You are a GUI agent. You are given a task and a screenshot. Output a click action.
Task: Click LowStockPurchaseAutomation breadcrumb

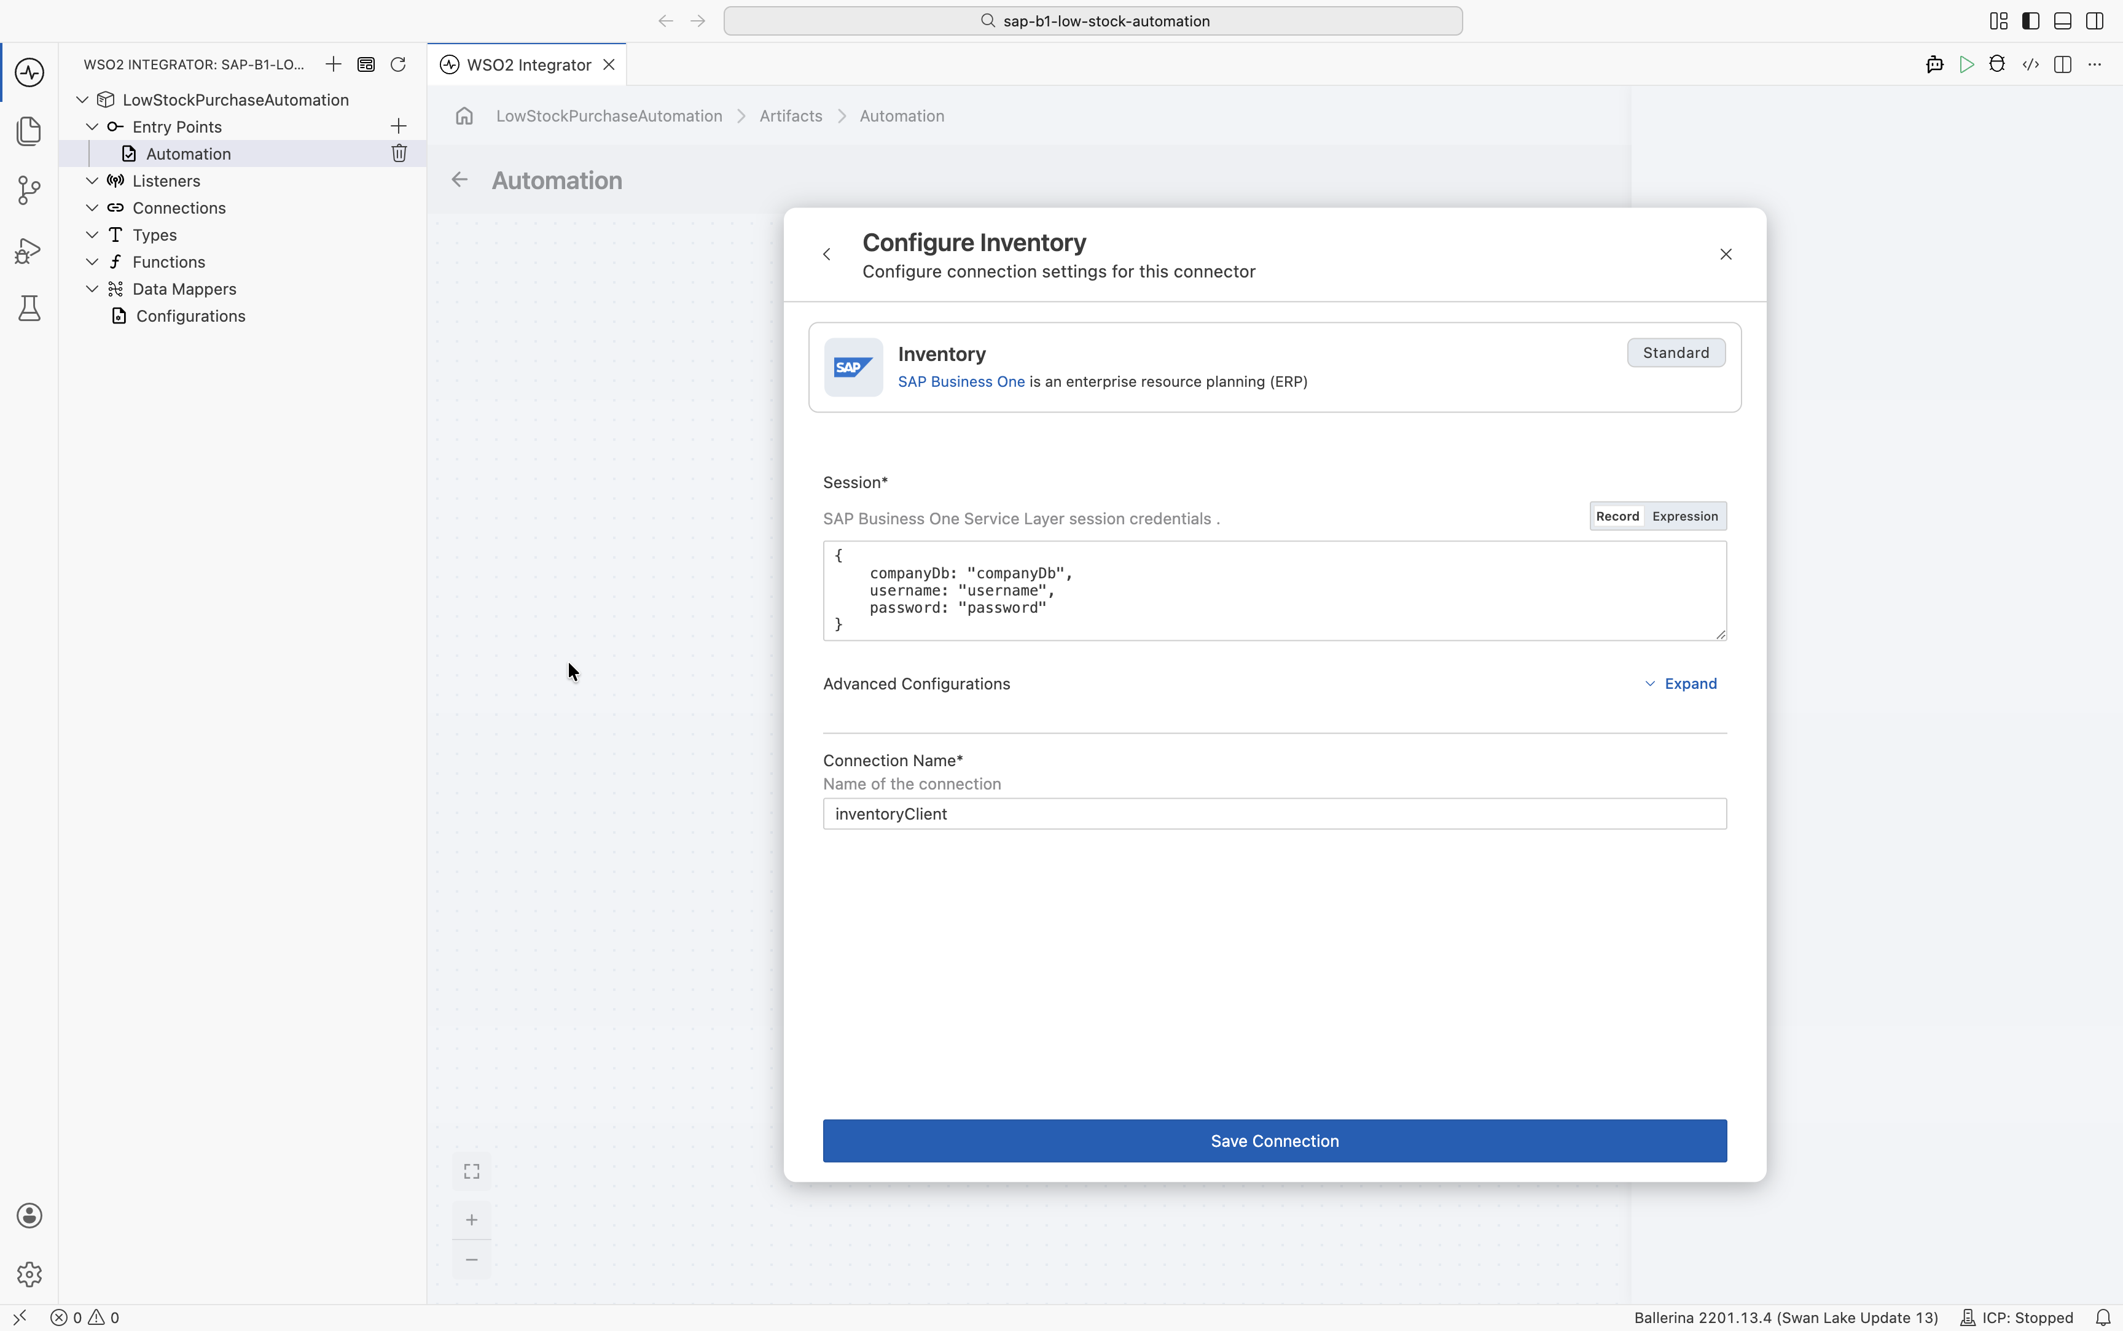[x=609, y=116]
